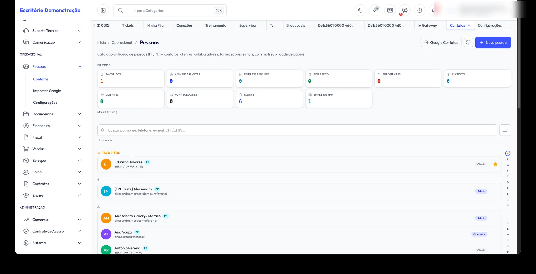Expand the Contratos section chevron

[x=80, y=184]
